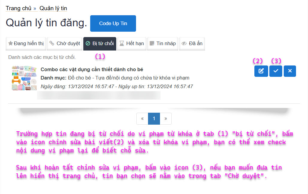Click the baby items product thumbnail
Viewport: 308px width, 194px height.
[24, 78]
